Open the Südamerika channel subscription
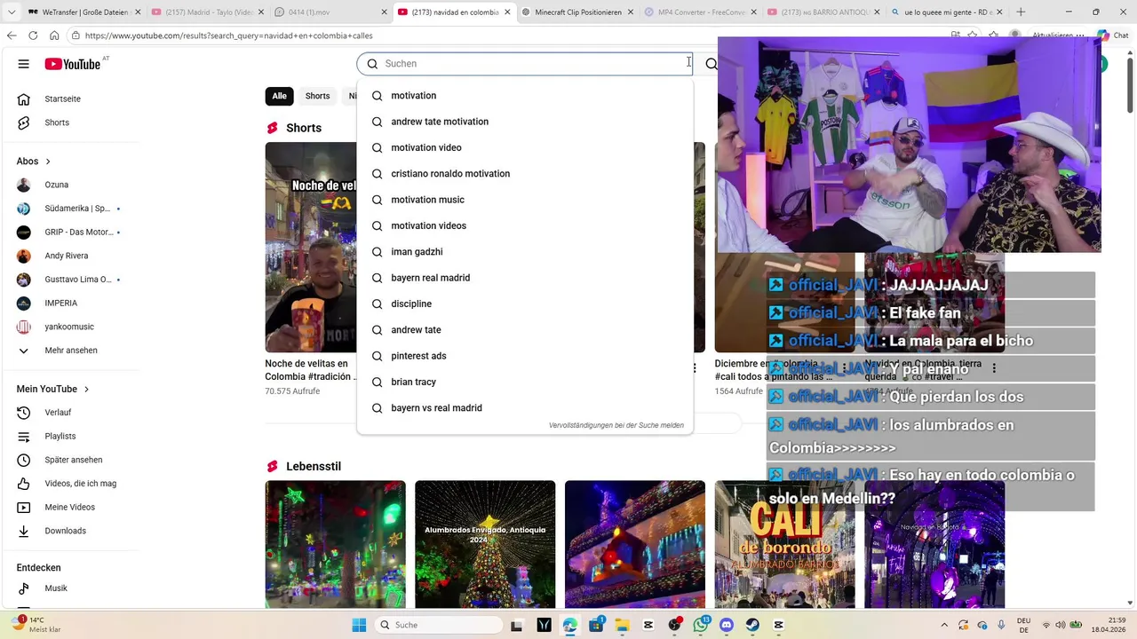Image resolution: width=1137 pixels, height=639 pixels. coord(77,209)
